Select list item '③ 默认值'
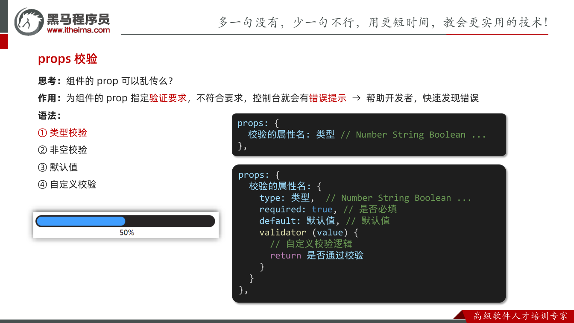 coord(58,167)
